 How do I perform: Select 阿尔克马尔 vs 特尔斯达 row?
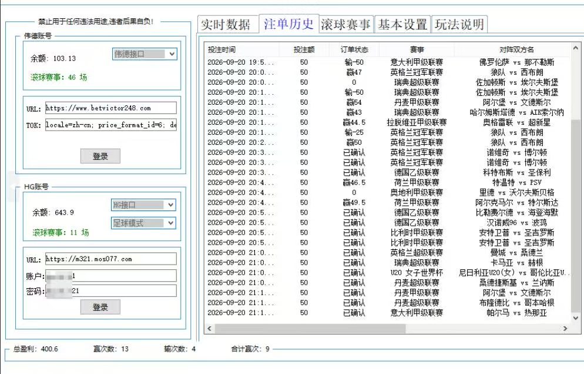point(387,202)
